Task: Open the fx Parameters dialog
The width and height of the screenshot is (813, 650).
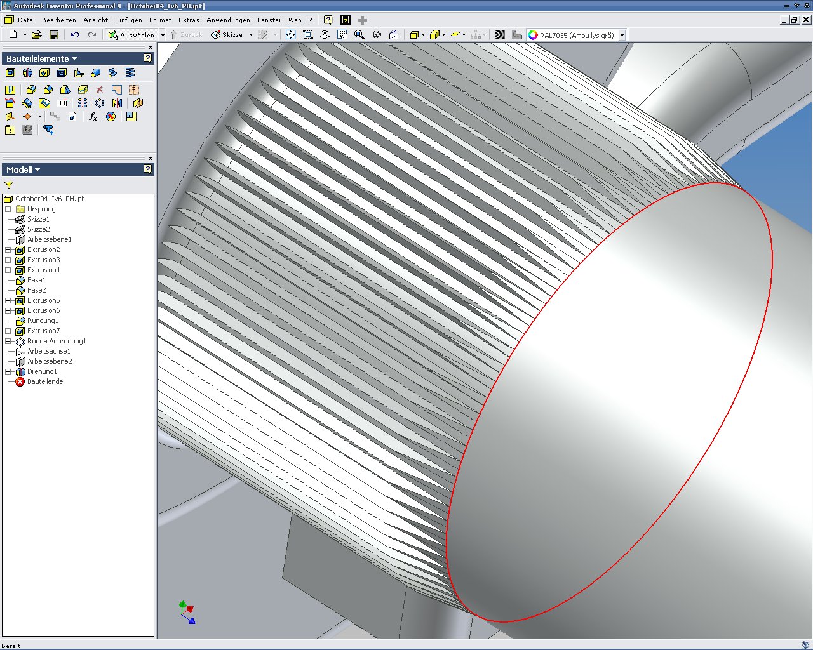Action: click(x=93, y=117)
